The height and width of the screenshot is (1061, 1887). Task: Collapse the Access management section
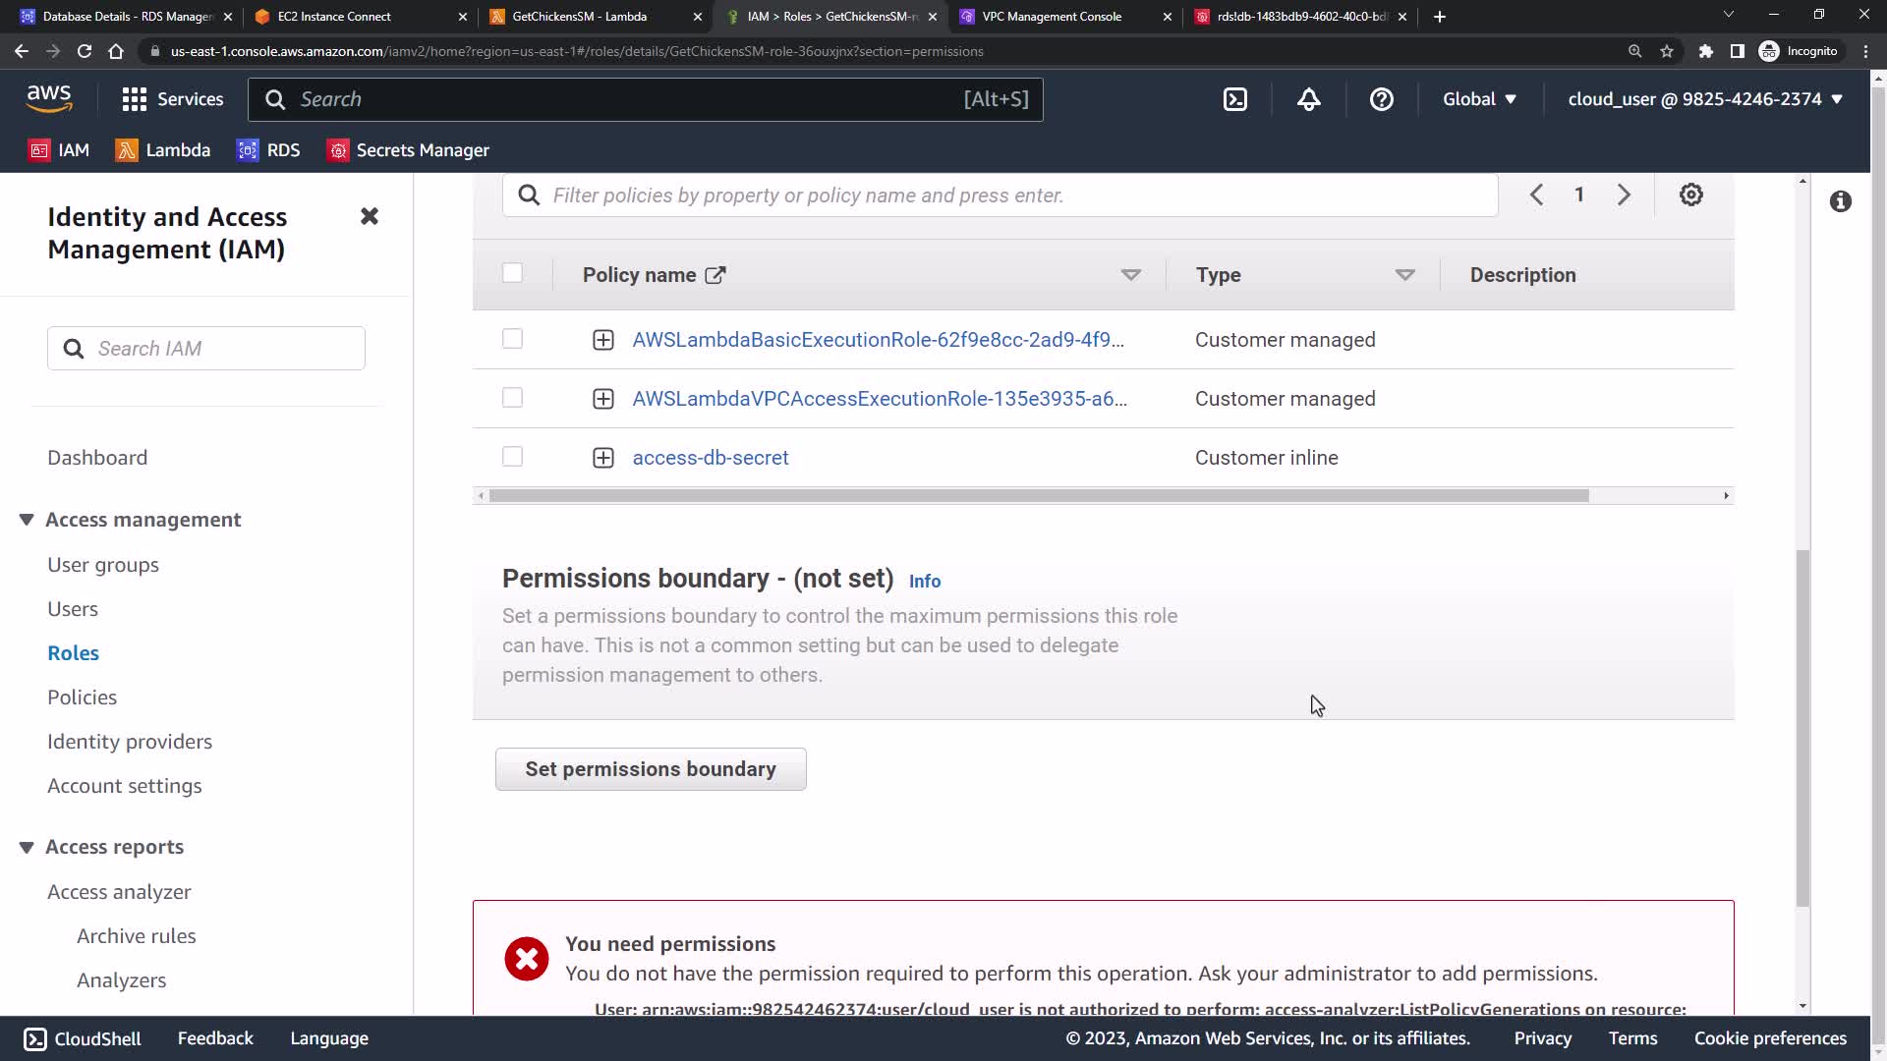pos(27,520)
